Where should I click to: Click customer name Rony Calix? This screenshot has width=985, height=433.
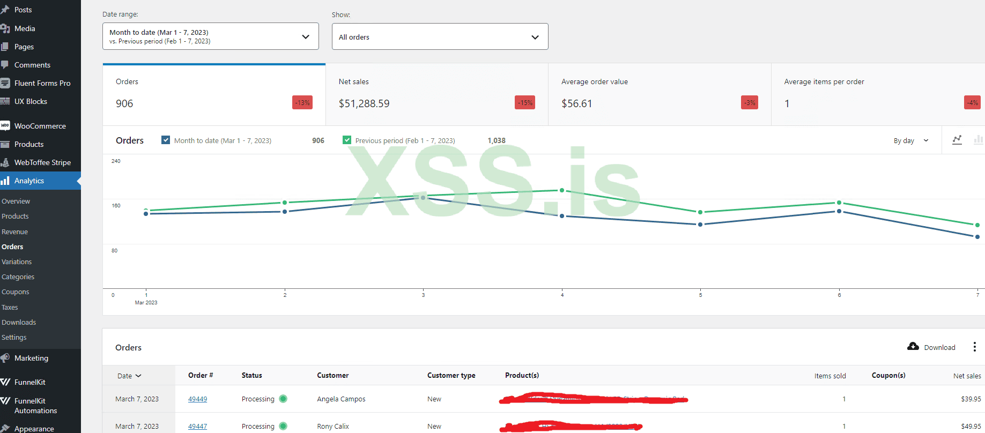pos(333,426)
